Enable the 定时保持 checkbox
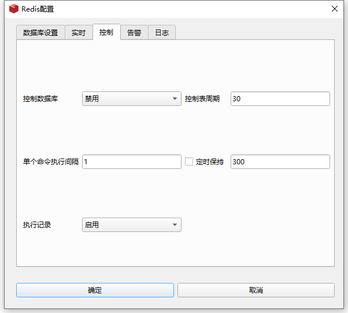The height and width of the screenshot is (313, 348). [189, 161]
